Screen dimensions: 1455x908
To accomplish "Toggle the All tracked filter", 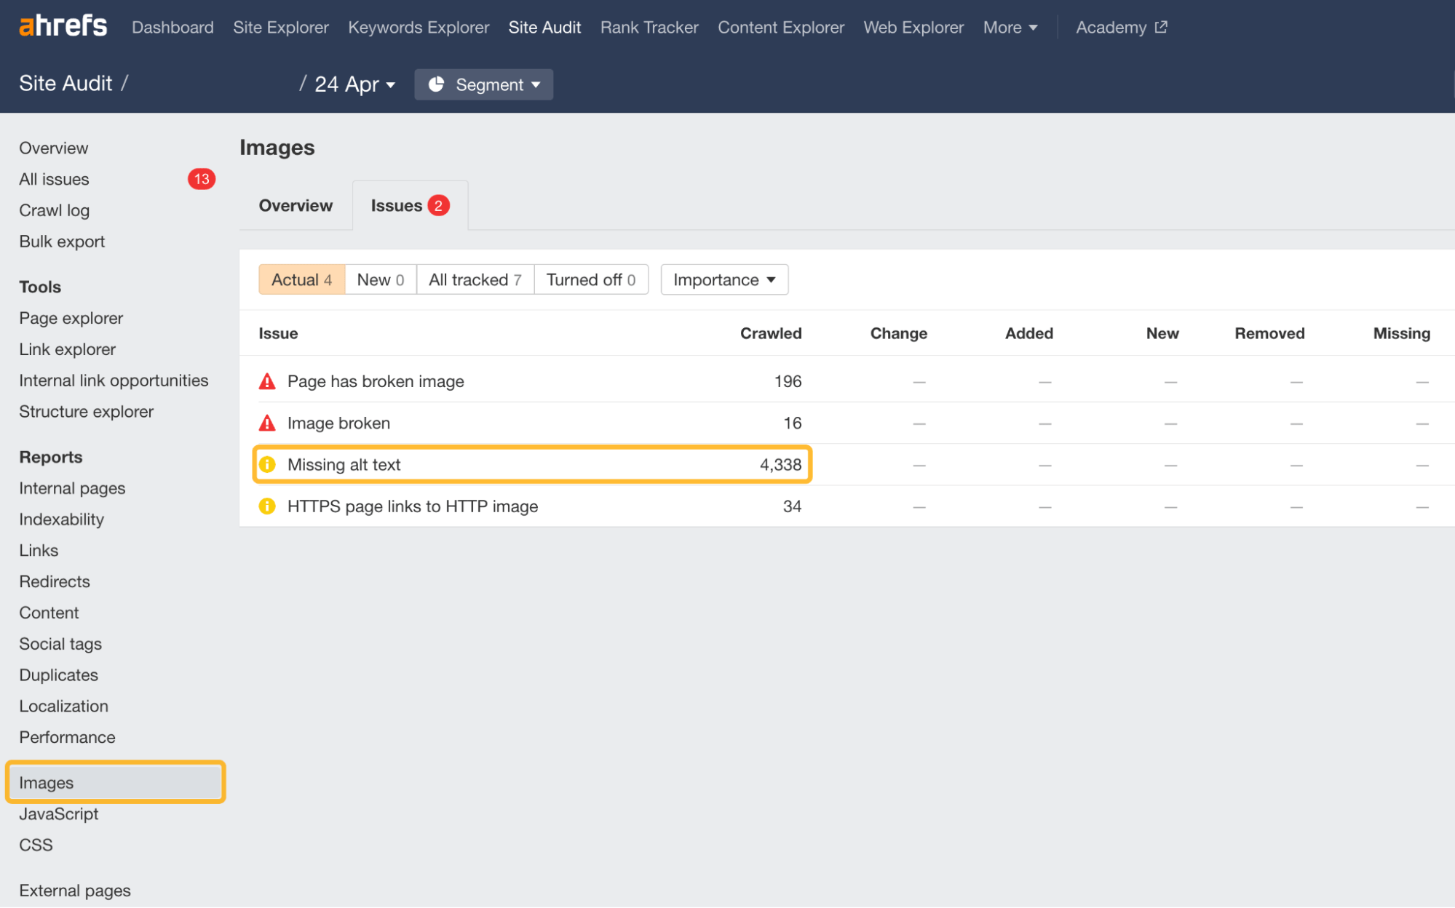I will click(x=475, y=279).
